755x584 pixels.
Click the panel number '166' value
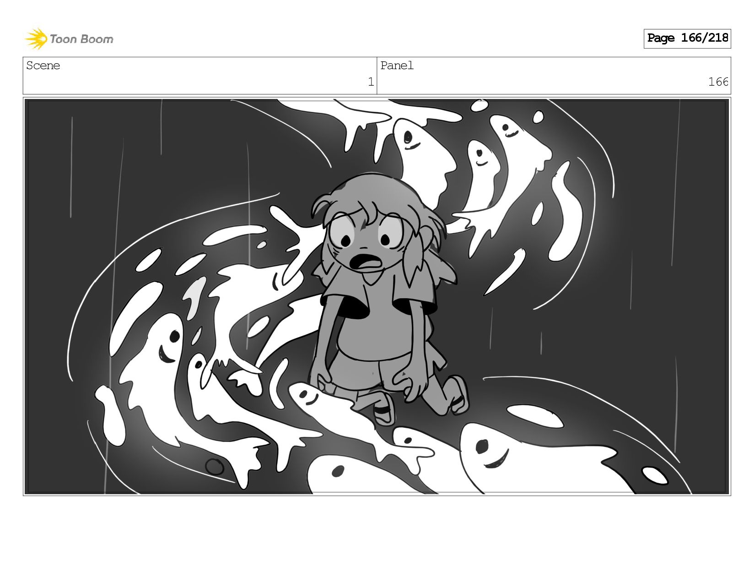[x=718, y=82]
